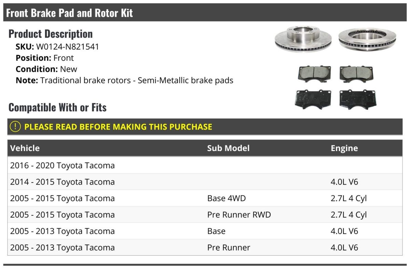Click the Sub Model column header
This screenshot has width=410, height=269.
228,148
